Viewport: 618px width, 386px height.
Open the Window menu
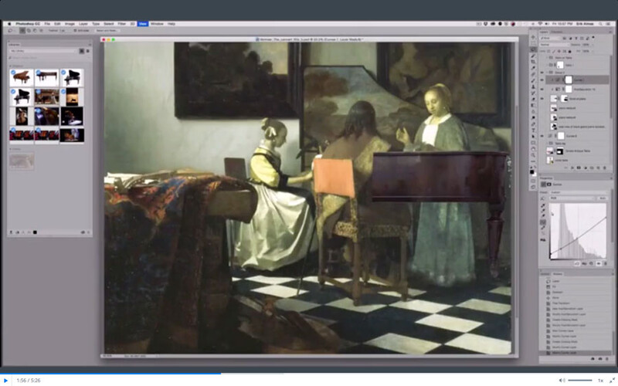pyautogui.click(x=157, y=24)
